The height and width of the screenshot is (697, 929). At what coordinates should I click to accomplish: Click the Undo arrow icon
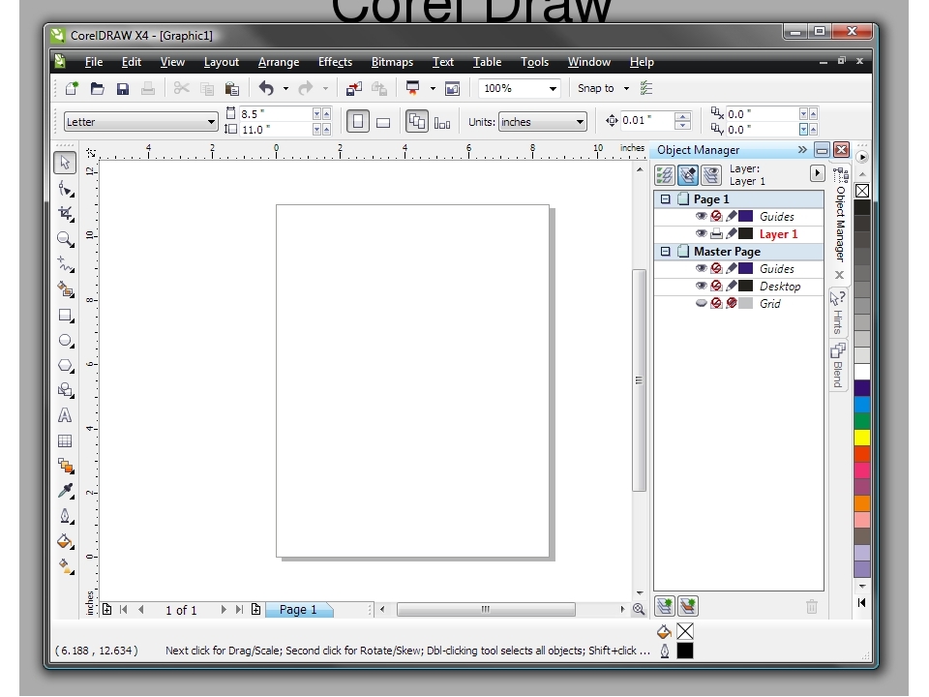[266, 89]
